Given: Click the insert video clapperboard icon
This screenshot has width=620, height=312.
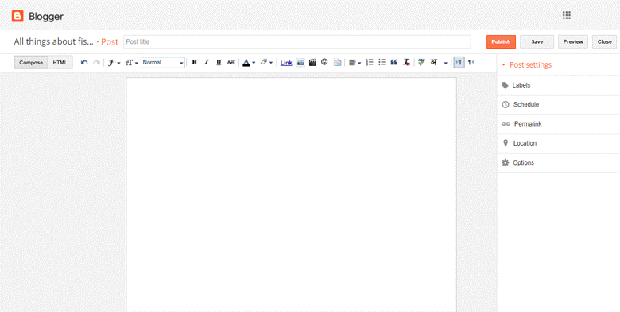Looking at the screenshot, I should 312,63.
